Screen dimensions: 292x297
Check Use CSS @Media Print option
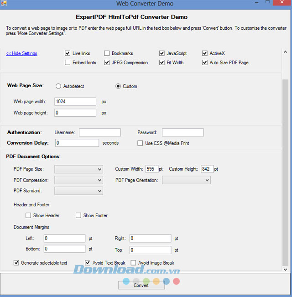pyautogui.click(x=140, y=143)
